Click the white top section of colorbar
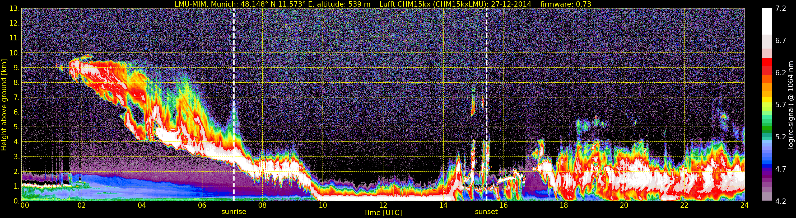The image size is (796, 218). (767, 21)
